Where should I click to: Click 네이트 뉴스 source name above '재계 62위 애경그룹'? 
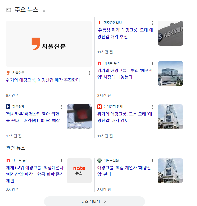tap(20, 160)
